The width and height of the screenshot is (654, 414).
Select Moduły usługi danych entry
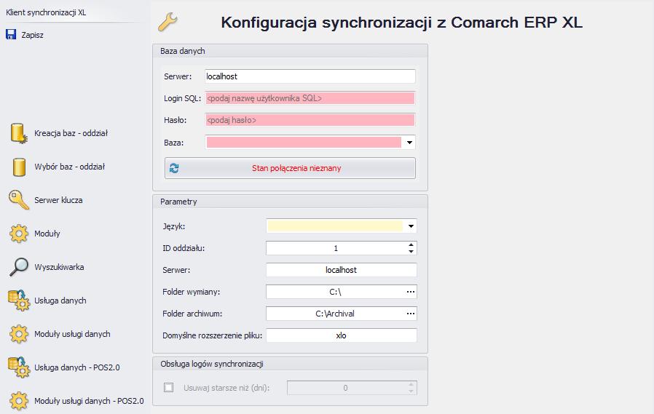pos(72,334)
